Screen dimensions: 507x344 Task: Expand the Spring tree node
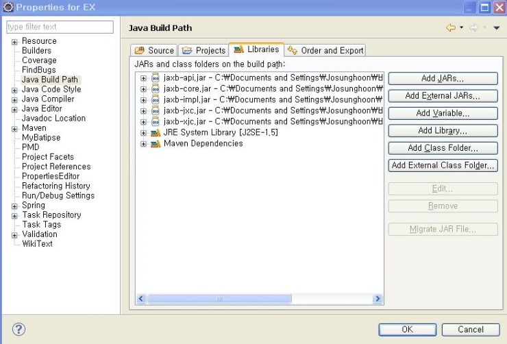point(14,206)
